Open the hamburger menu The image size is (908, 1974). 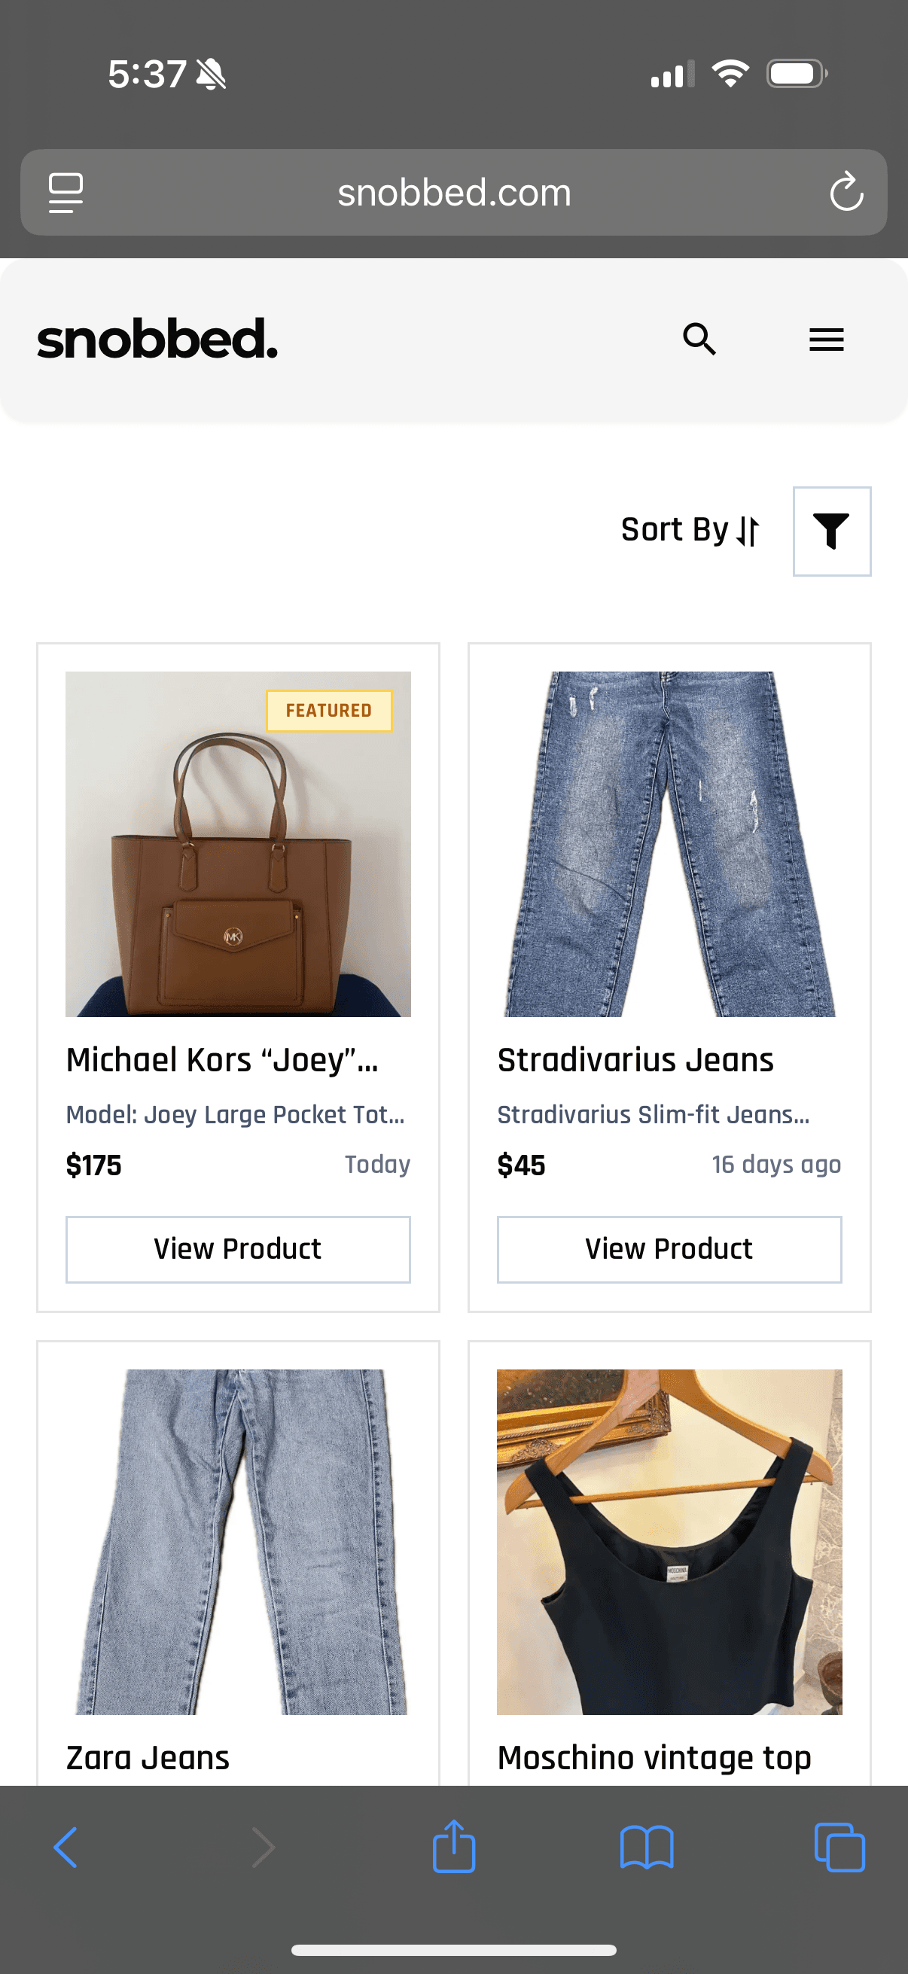826,340
